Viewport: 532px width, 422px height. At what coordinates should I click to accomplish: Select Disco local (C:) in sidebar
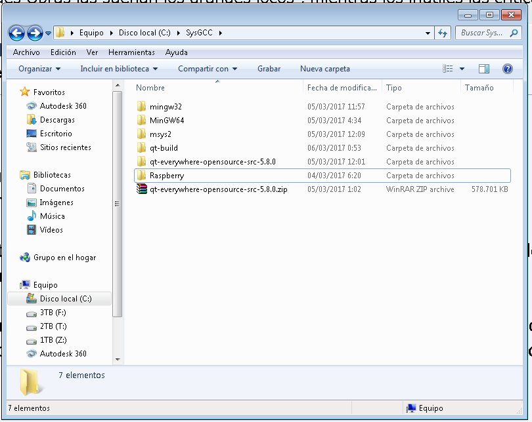click(x=59, y=299)
